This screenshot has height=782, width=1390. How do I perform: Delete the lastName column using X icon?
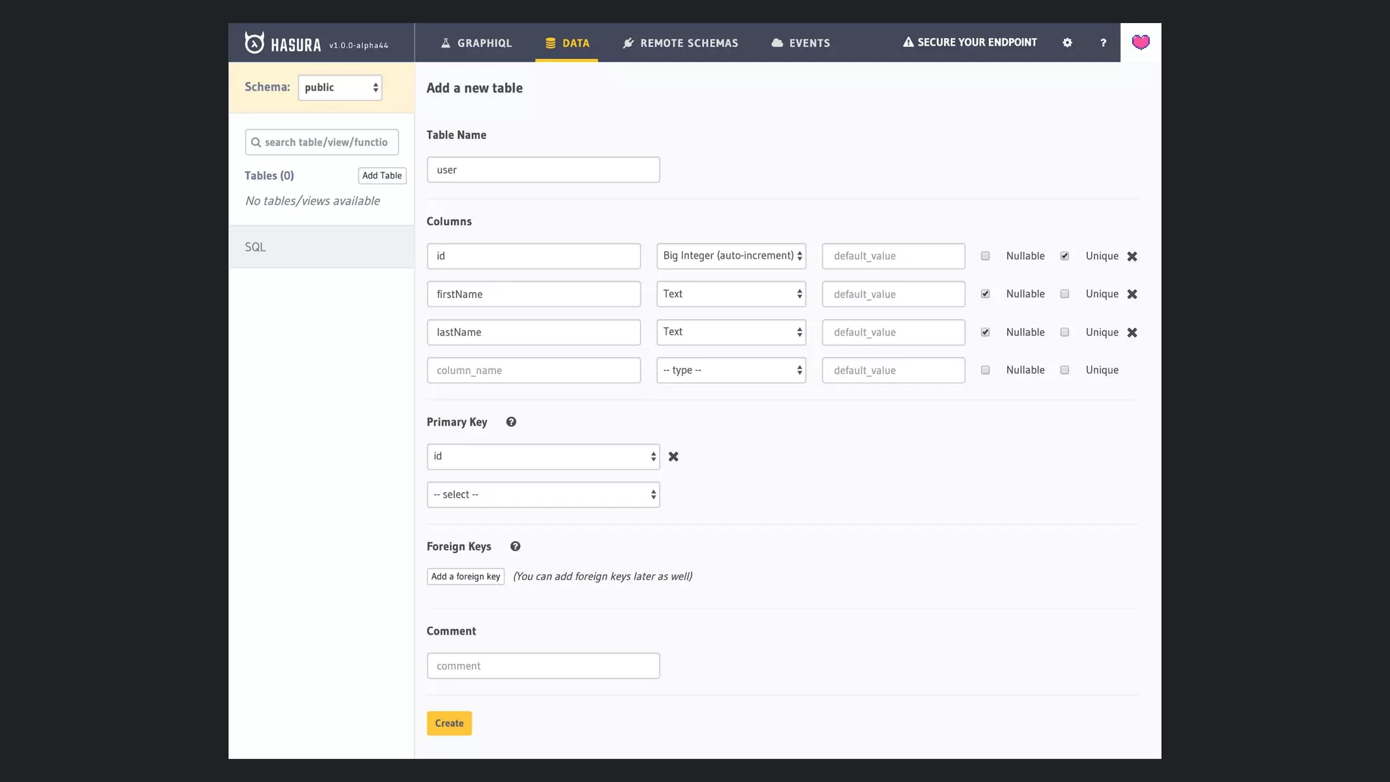tap(1132, 333)
